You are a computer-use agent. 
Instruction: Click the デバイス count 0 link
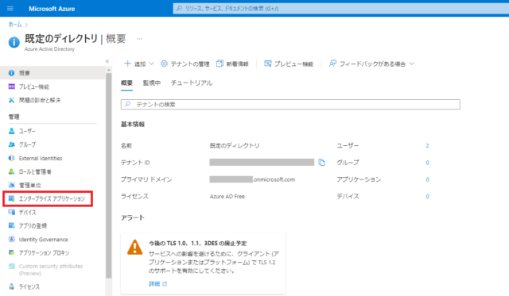(x=427, y=196)
